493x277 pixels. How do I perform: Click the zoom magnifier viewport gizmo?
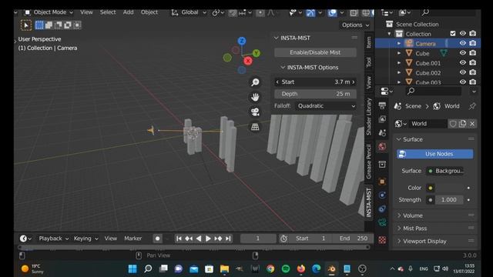tap(255, 82)
